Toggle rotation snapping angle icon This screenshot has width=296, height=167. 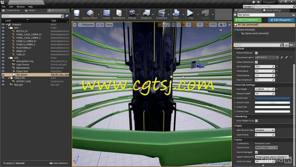(194, 24)
